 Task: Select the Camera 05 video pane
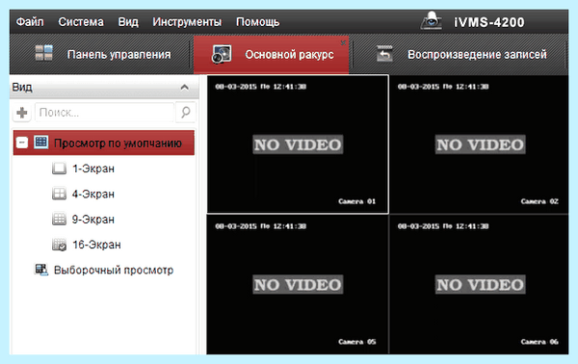[298, 284]
